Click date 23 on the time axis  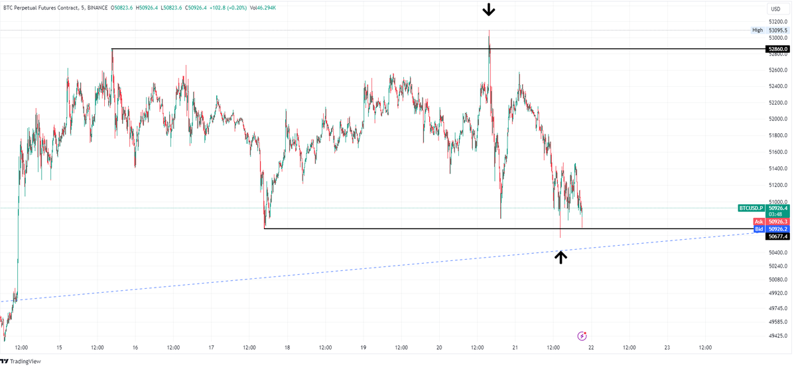[667, 347]
